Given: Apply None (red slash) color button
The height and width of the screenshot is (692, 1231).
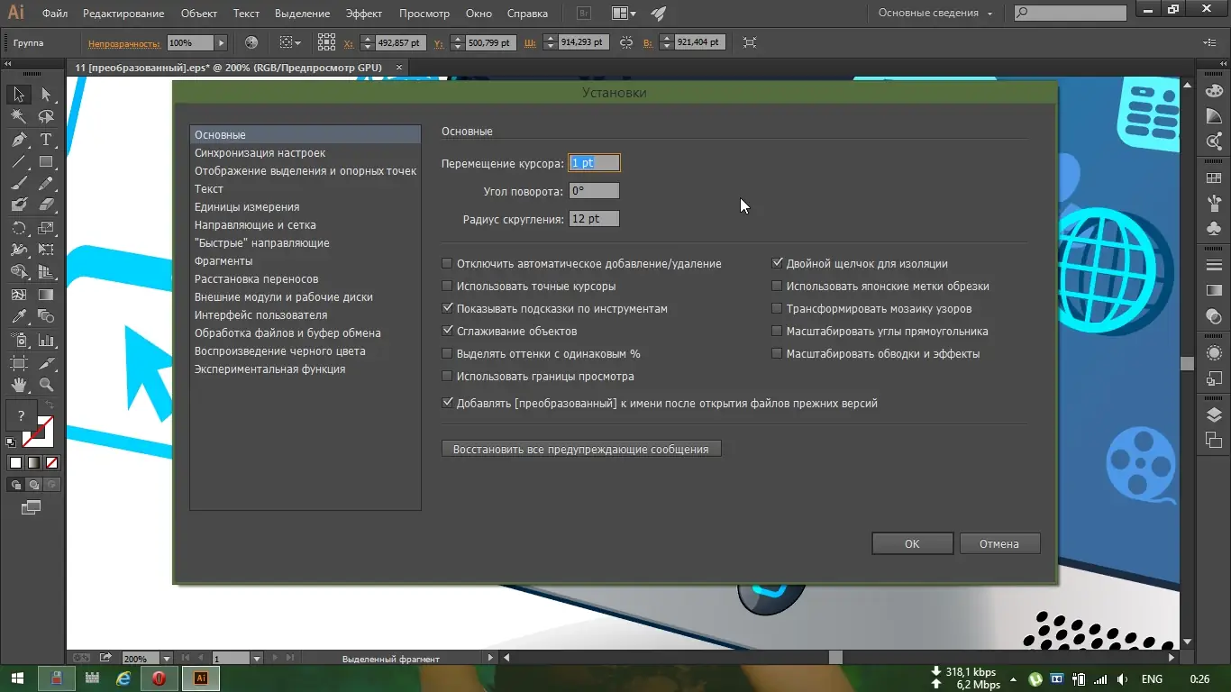Looking at the screenshot, I should [52, 463].
